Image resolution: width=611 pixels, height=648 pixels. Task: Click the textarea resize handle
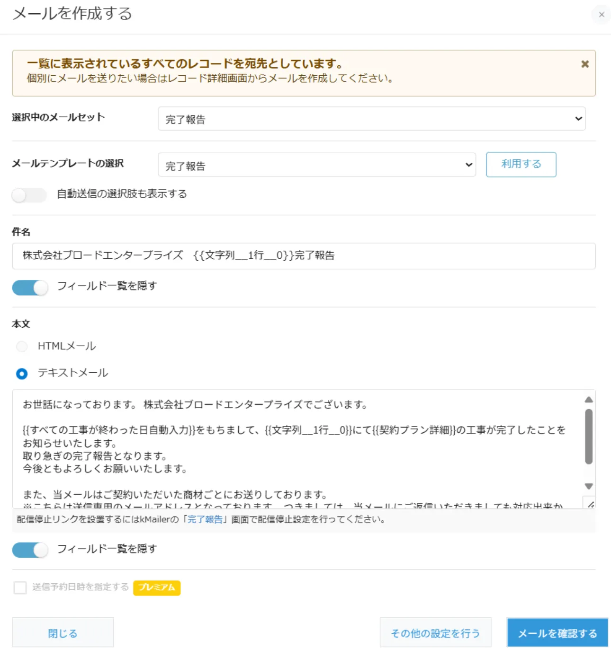pos(590,504)
